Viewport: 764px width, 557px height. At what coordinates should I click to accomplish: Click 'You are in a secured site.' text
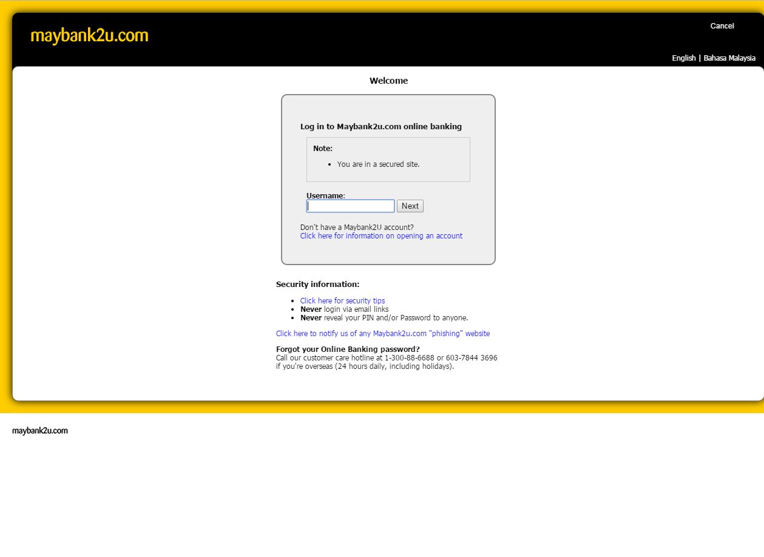point(378,164)
